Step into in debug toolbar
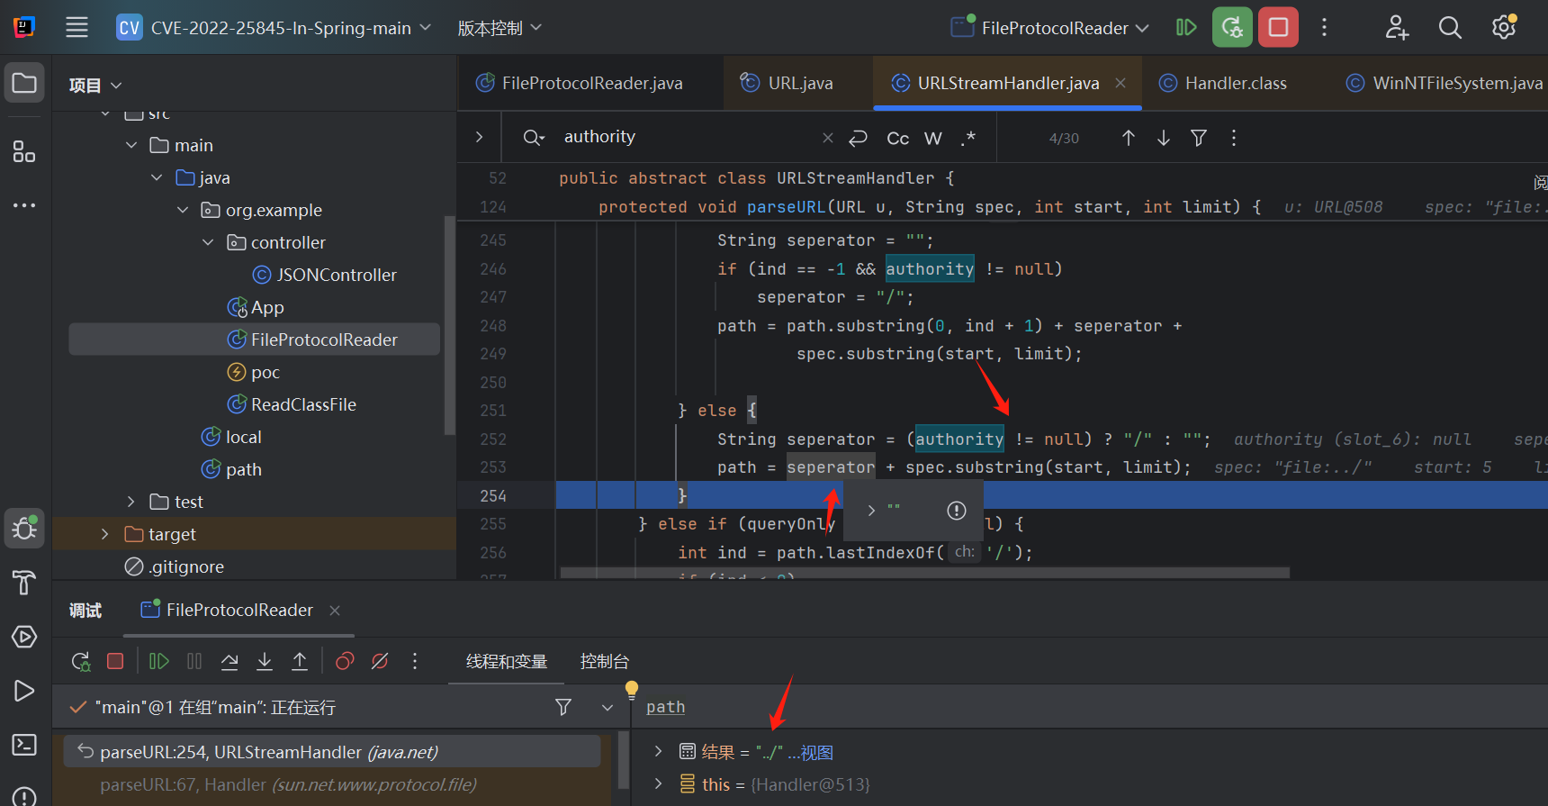1548x806 pixels. click(265, 661)
